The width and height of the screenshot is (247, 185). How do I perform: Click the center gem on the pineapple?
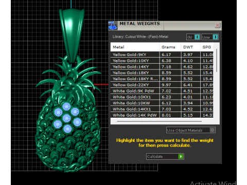(67, 118)
